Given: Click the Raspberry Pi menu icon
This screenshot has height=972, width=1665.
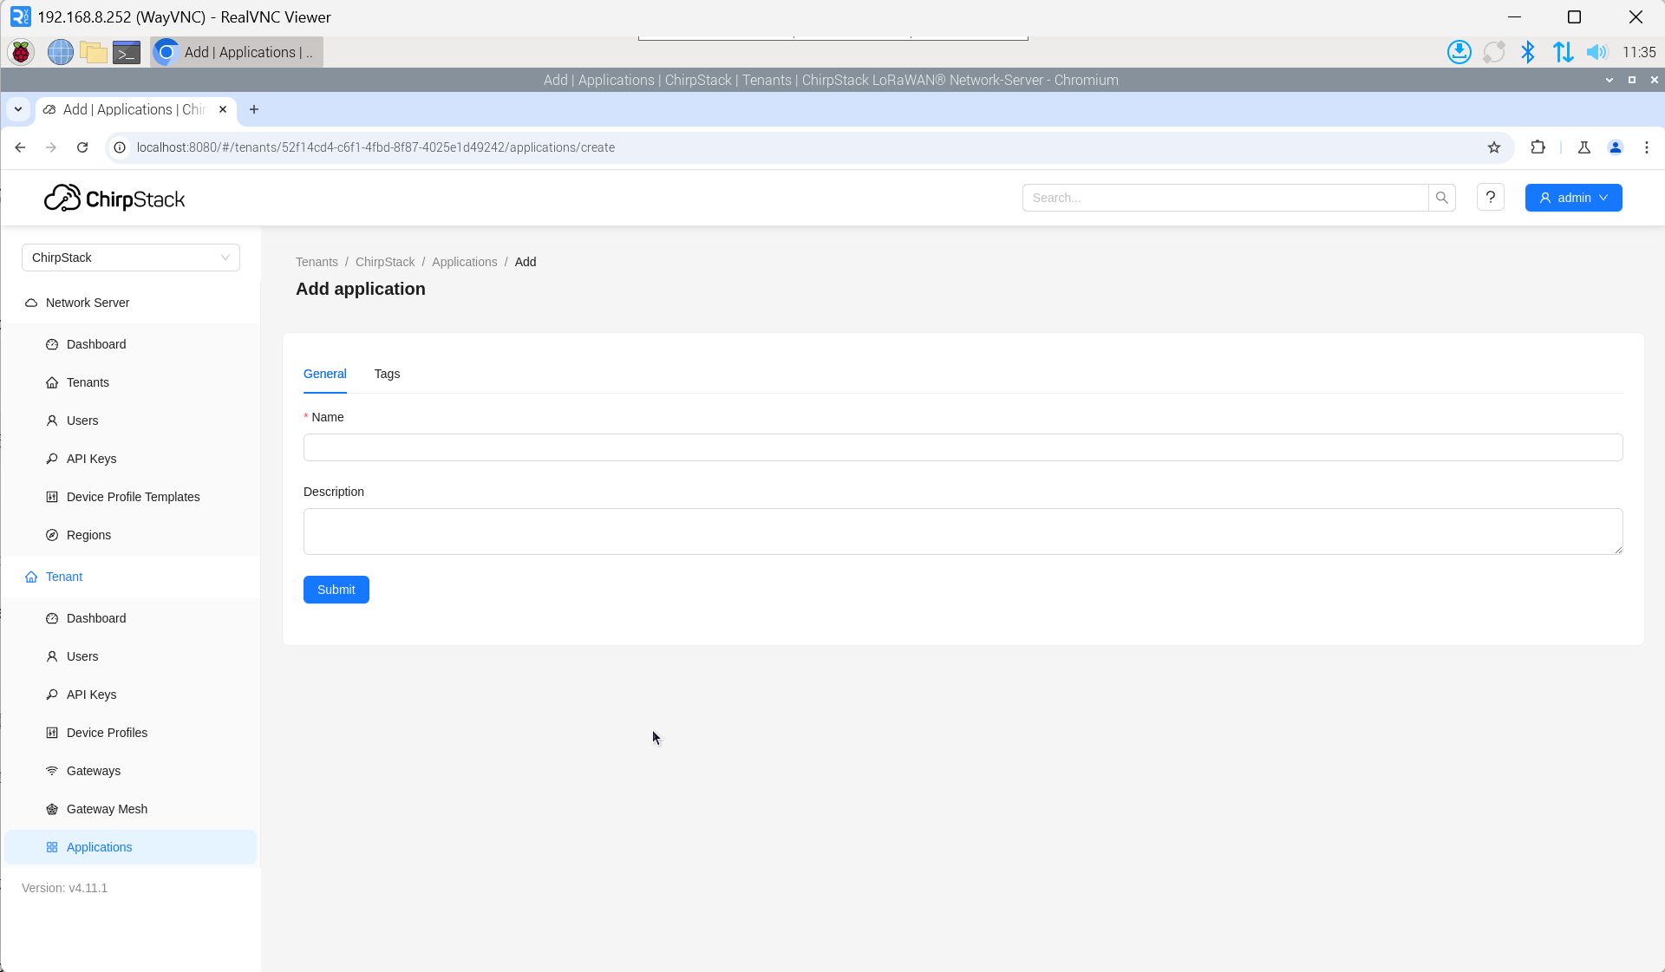Looking at the screenshot, I should coord(21,53).
